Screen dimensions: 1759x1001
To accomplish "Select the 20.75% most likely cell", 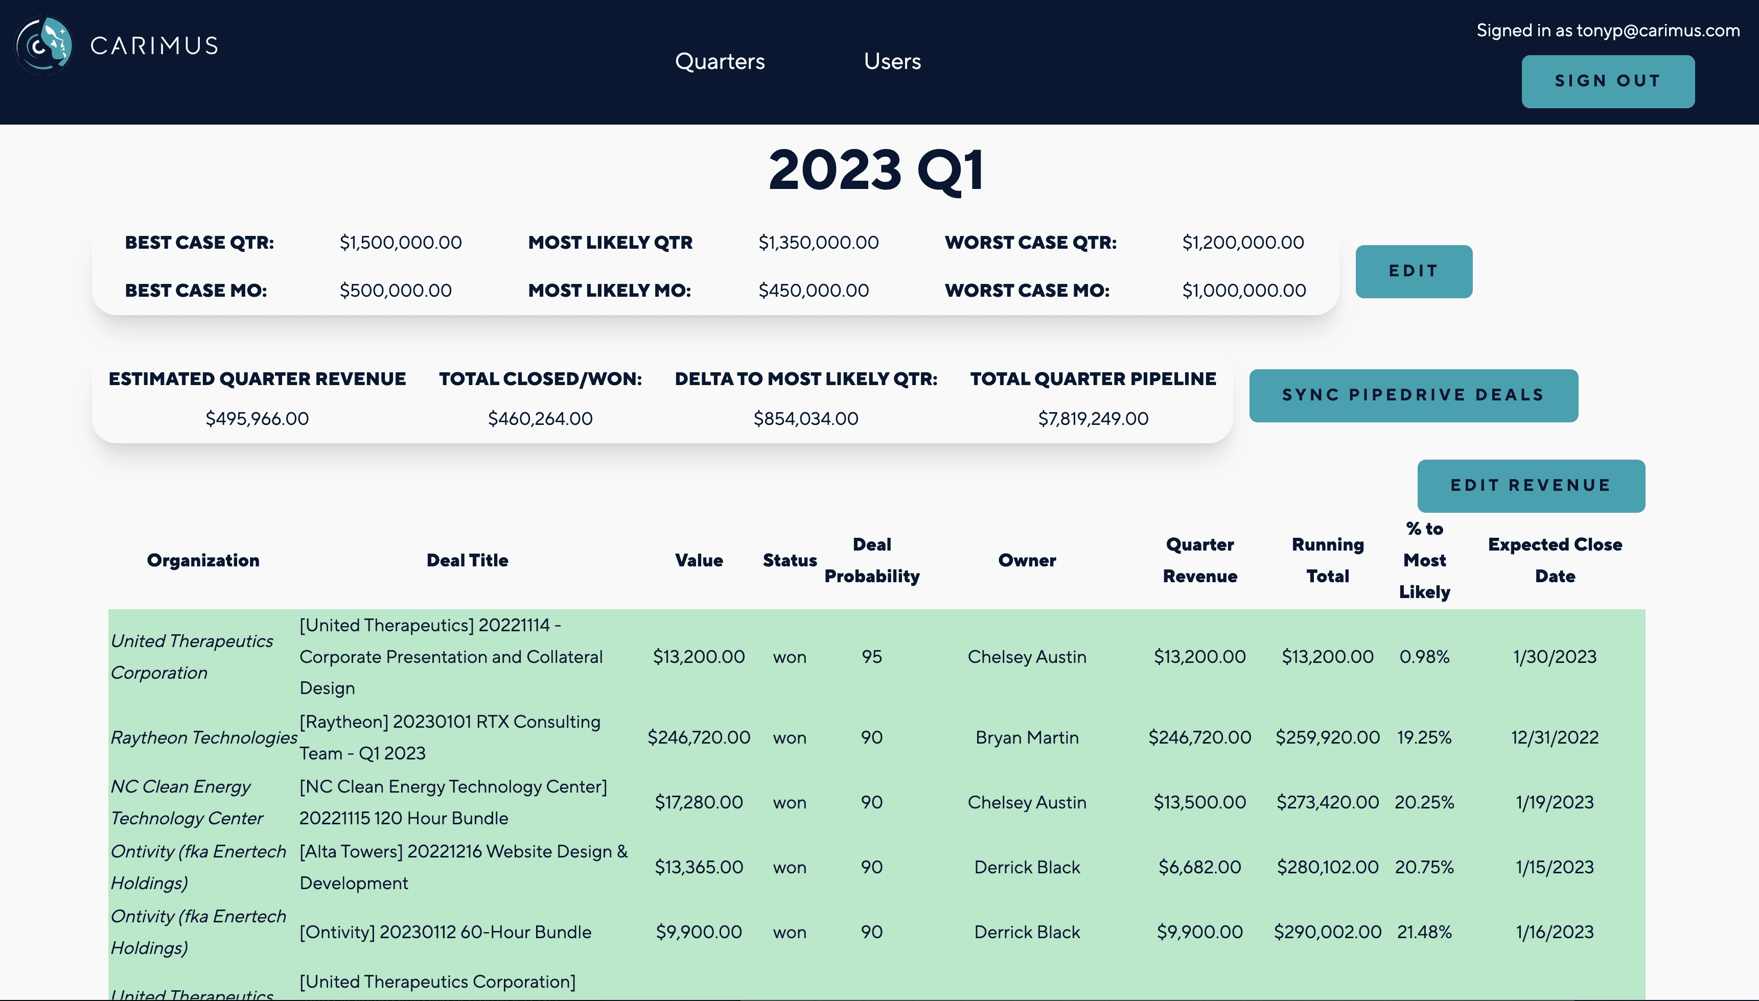I will click(x=1424, y=867).
